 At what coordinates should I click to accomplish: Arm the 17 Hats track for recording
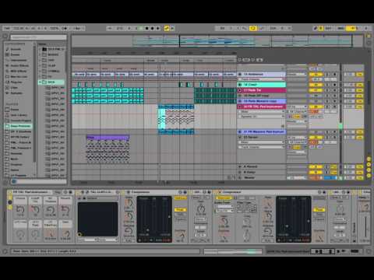(335, 90)
